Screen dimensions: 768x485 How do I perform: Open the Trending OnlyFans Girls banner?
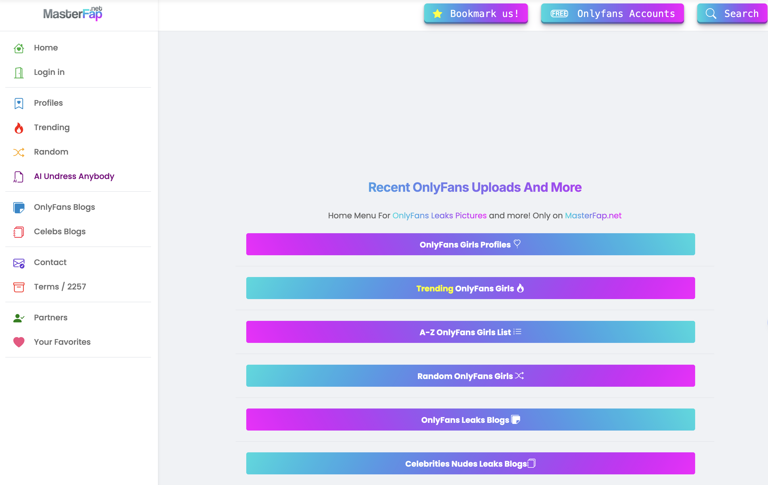[x=470, y=288]
